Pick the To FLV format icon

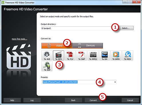(70, 55)
